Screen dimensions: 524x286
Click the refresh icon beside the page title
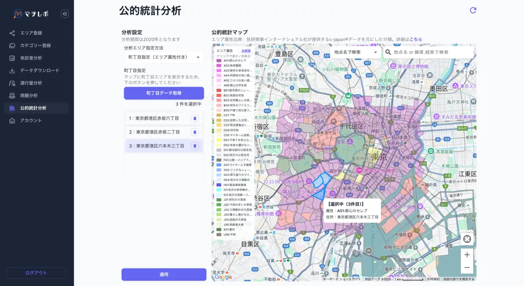[473, 10]
